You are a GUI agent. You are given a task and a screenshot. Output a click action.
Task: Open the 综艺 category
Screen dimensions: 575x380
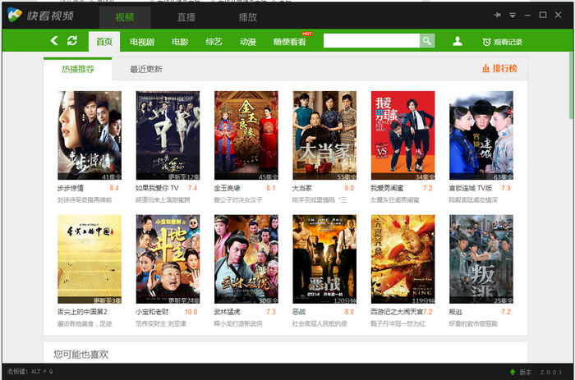point(214,42)
